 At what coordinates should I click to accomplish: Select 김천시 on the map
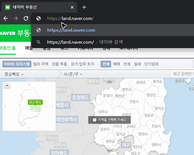click(105, 129)
